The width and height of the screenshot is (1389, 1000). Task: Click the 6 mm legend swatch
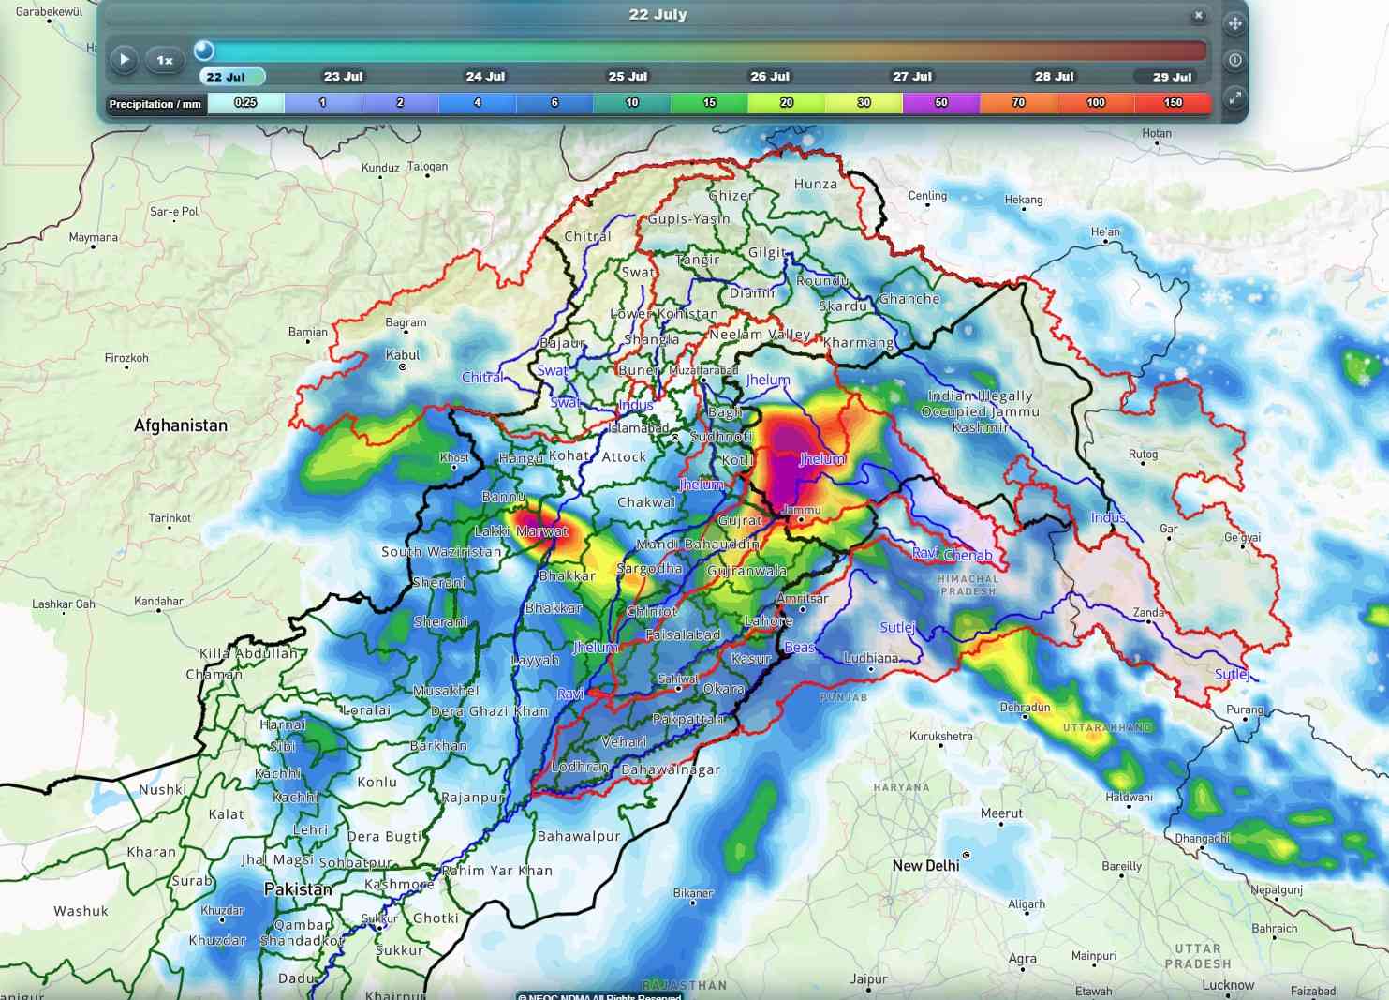(x=554, y=103)
